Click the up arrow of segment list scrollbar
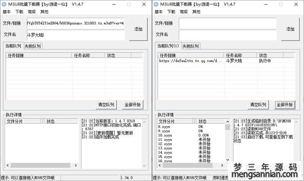The width and height of the screenshot is (304, 181). click(228, 122)
